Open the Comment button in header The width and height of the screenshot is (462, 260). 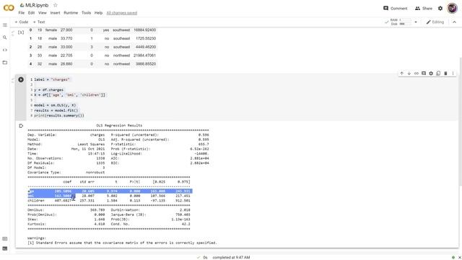(x=395, y=8)
